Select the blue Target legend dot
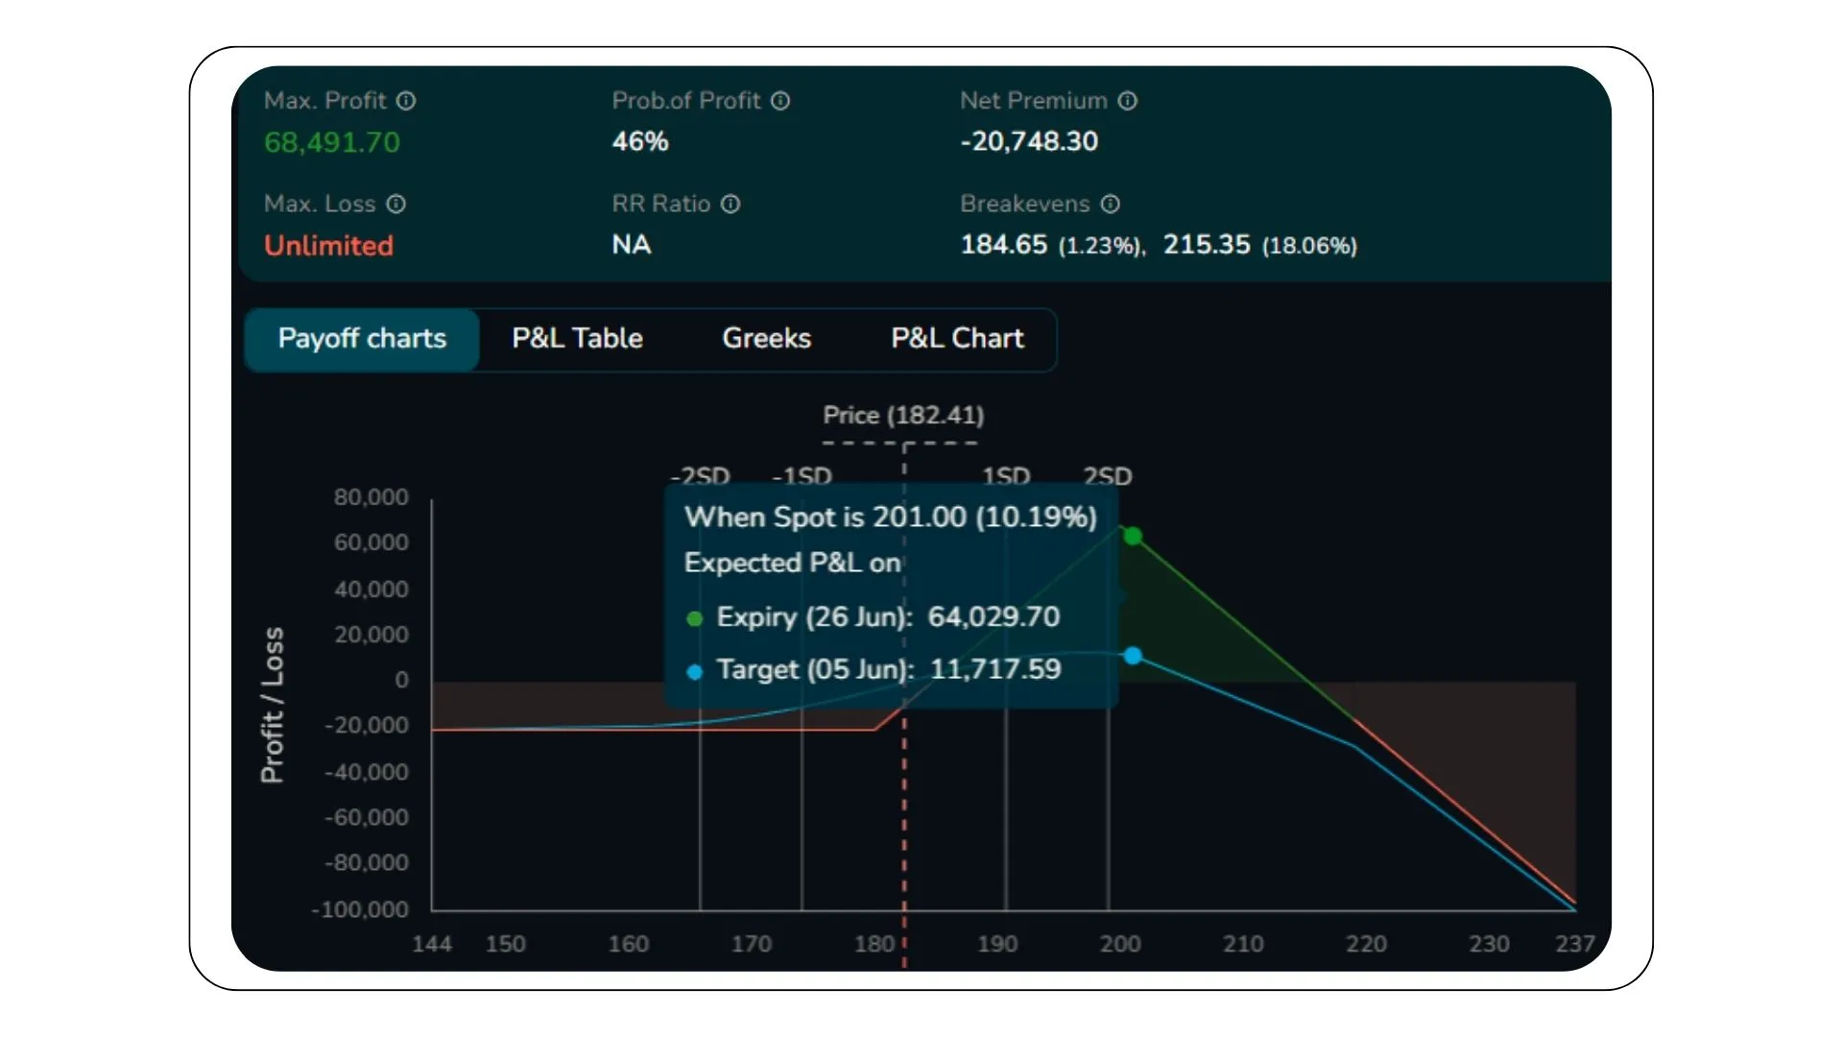Viewport: 1843px width, 1037px height. 694,670
